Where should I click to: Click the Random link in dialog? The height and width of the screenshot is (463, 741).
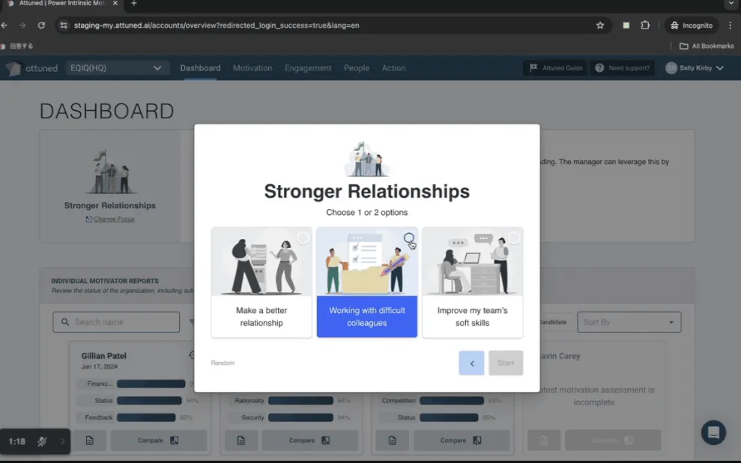pyautogui.click(x=223, y=363)
